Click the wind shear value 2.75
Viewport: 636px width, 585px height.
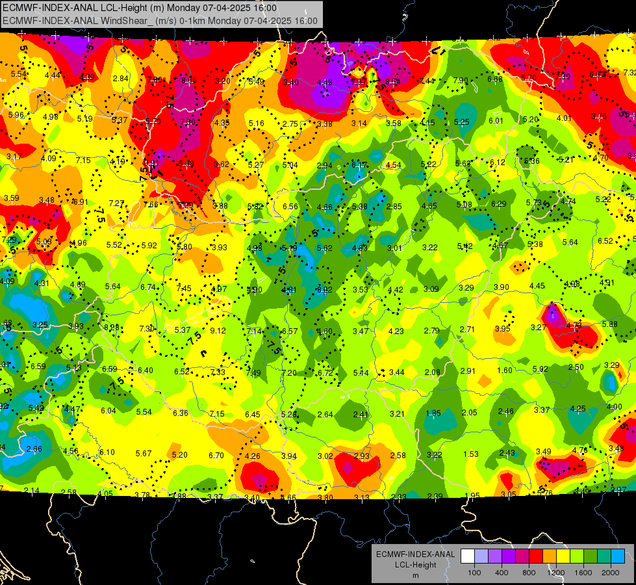pos(290,124)
